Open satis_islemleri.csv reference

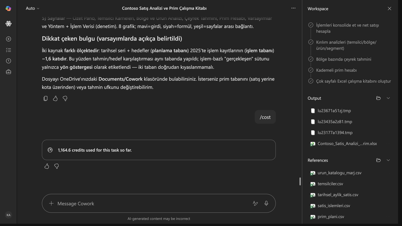click(334, 206)
